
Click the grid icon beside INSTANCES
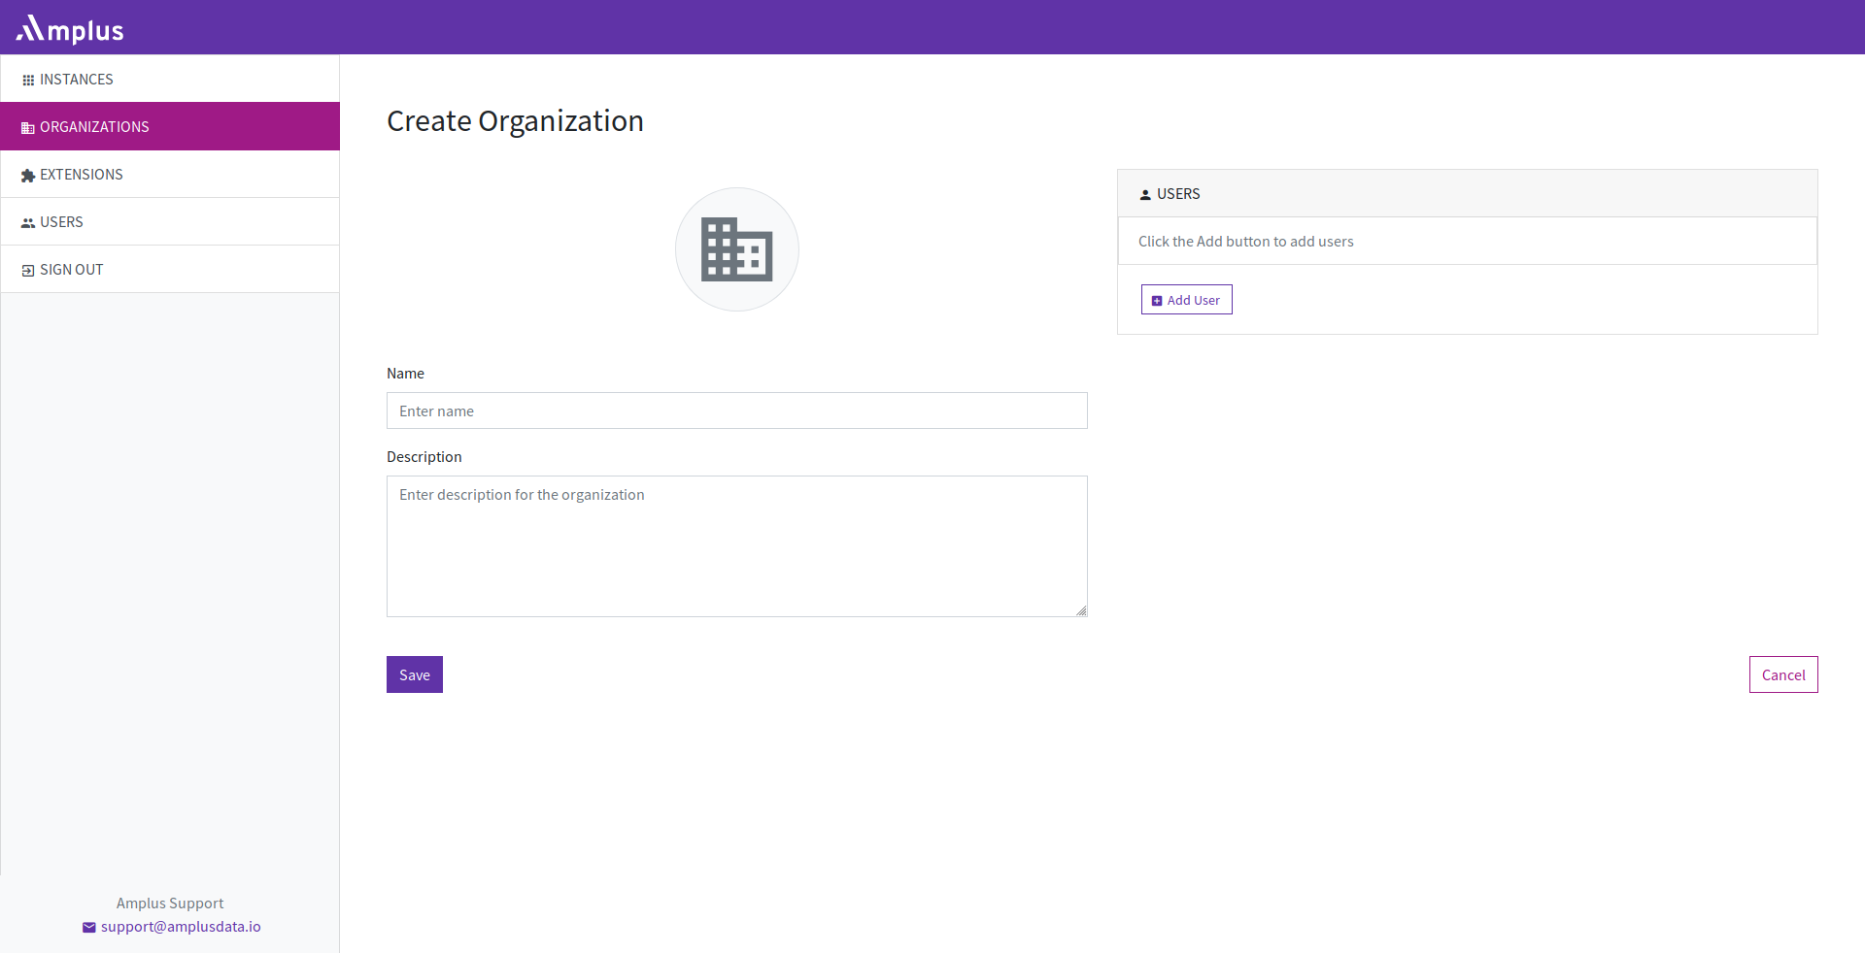point(28,81)
